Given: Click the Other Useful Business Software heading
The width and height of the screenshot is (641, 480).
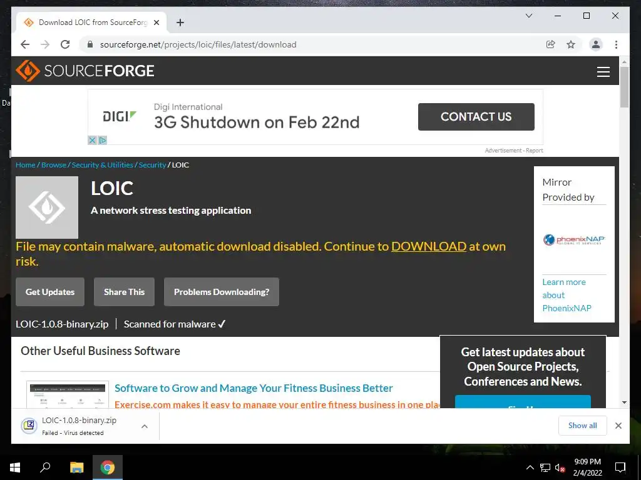Looking at the screenshot, I should pyautogui.click(x=100, y=351).
